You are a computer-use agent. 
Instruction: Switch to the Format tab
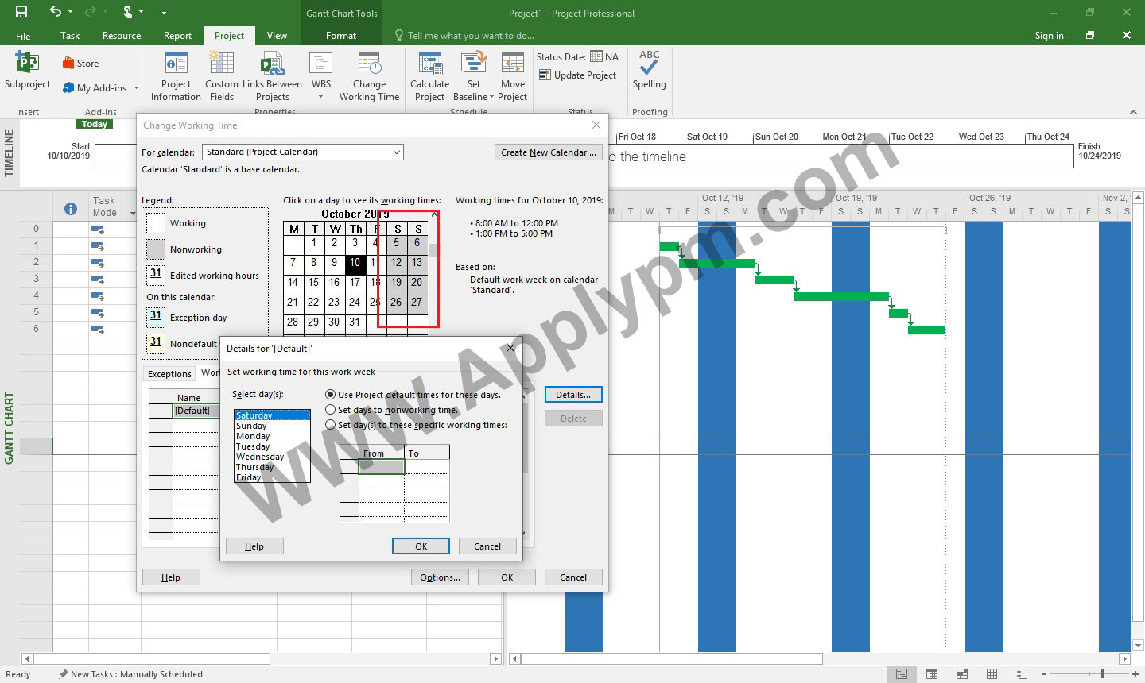pyautogui.click(x=341, y=36)
